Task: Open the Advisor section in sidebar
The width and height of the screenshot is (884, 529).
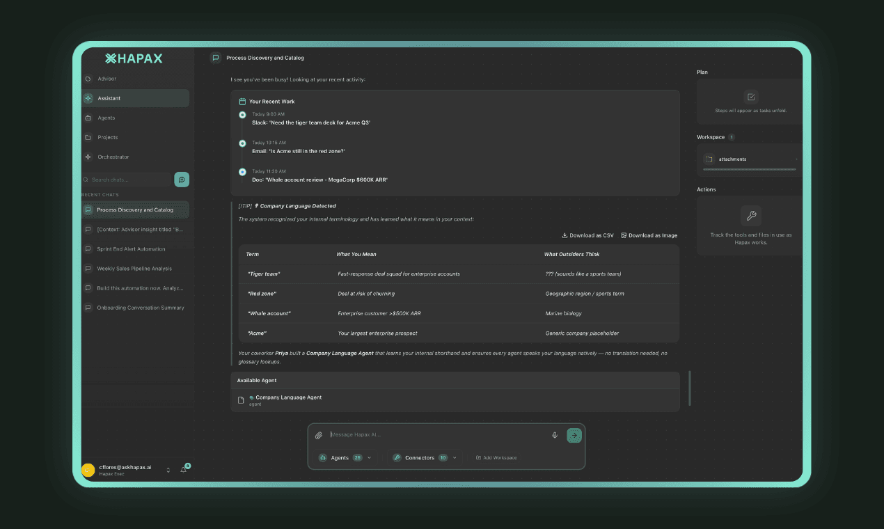Action: click(106, 79)
